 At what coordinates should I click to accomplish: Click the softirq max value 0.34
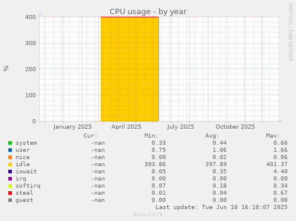point(281,186)
